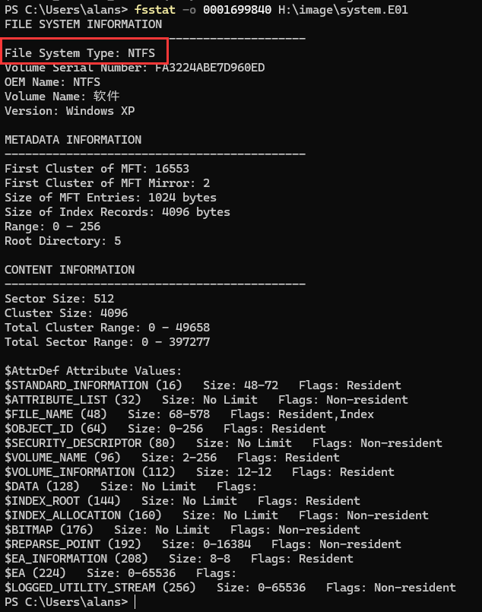Click the $STANDARD_INFORMATION (16) attribute line

[x=202, y=385]
